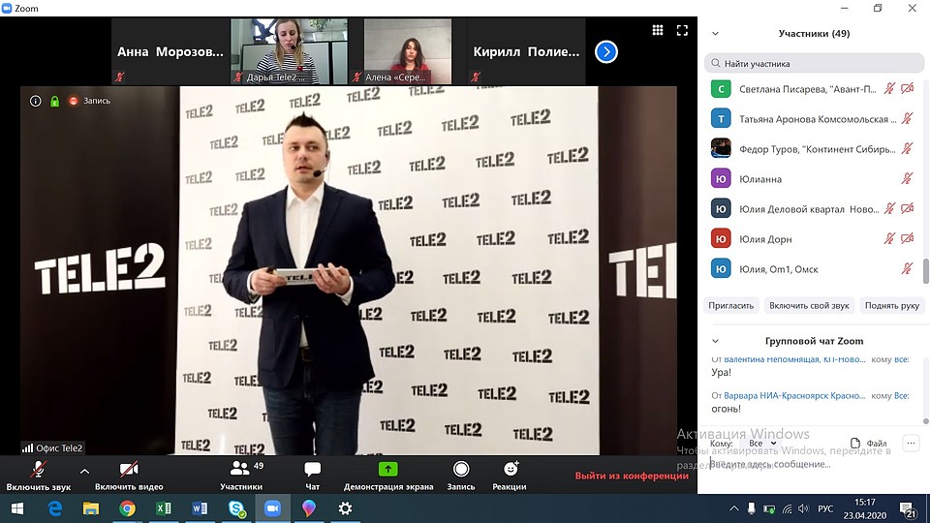This screenshot has width=930, height=523.
Task: Click video-off icon for Юлия Дорн
Action: point(907,239)
